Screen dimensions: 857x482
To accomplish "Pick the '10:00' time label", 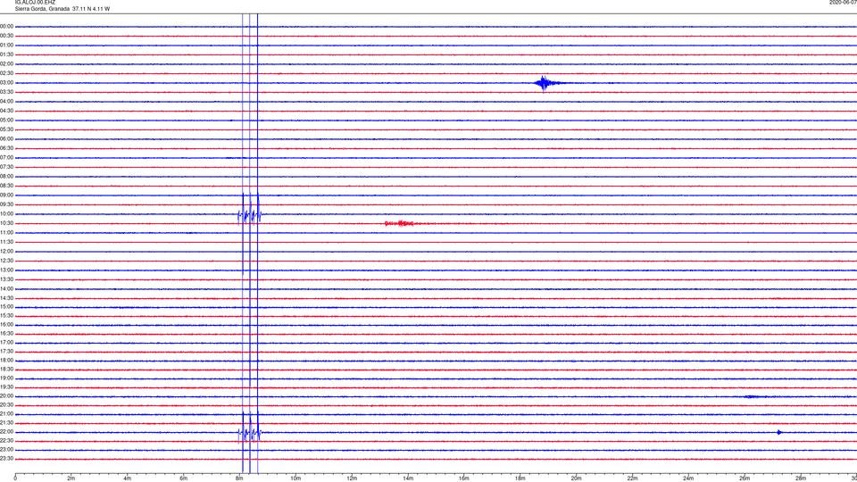I will (x=7, y=213).
